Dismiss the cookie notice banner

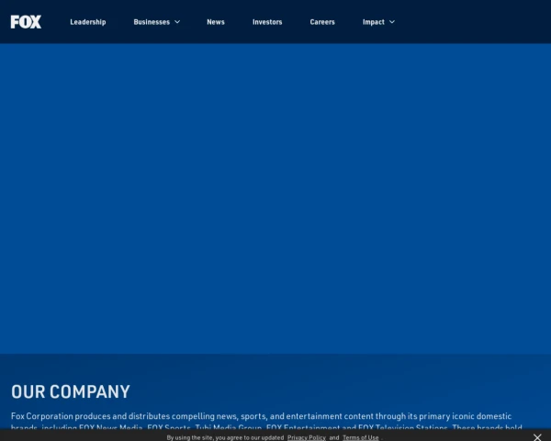537,437
